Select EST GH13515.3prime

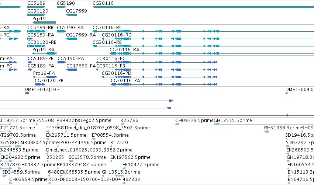click(121, 172)
